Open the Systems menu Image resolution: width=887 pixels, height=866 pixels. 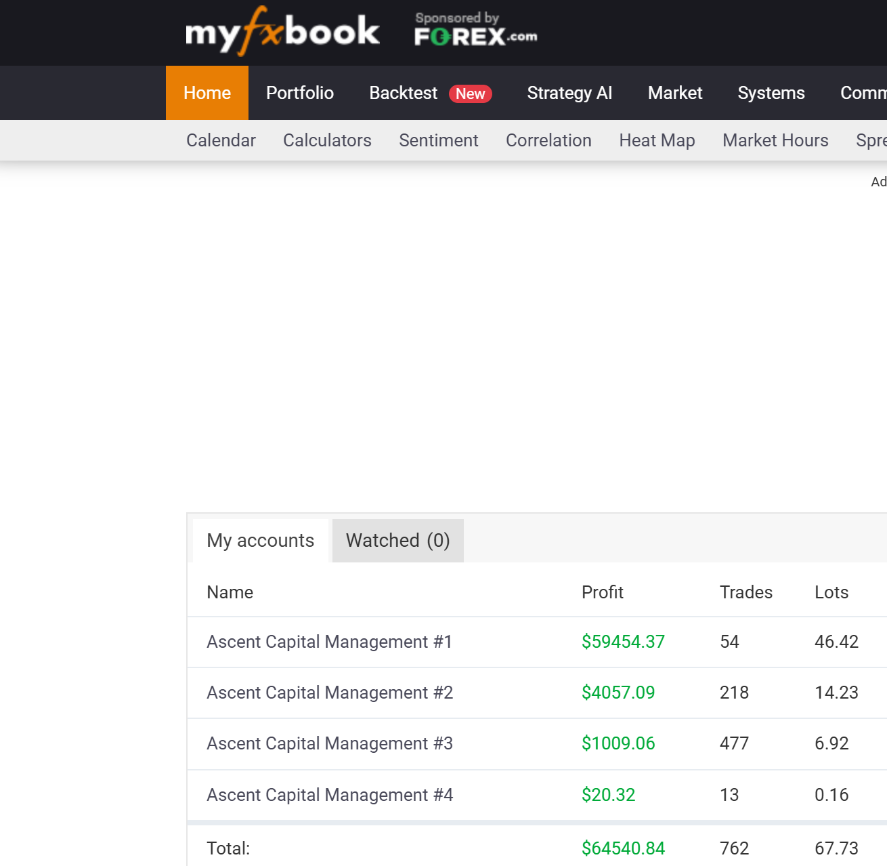pyautogui.click(x=771, y=93)
